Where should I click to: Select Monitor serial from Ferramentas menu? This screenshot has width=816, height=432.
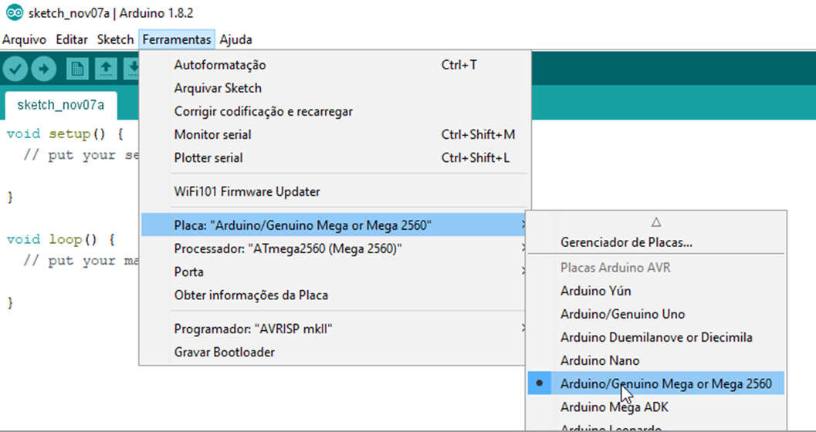(x=212, y=134)
